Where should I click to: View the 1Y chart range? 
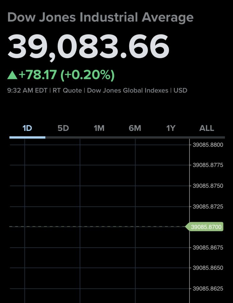click(171, 128)
